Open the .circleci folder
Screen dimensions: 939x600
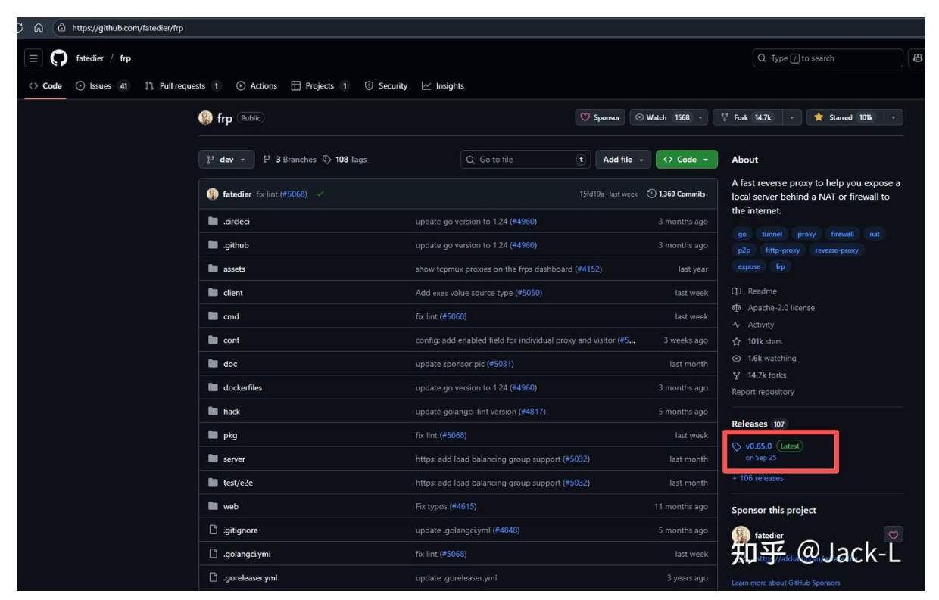click(x=236, y=222)
